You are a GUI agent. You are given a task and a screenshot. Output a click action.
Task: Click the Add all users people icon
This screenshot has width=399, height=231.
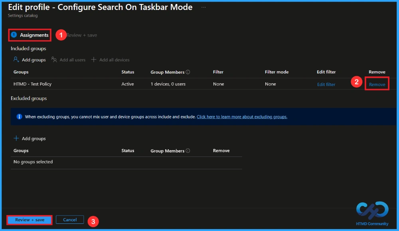54,59
